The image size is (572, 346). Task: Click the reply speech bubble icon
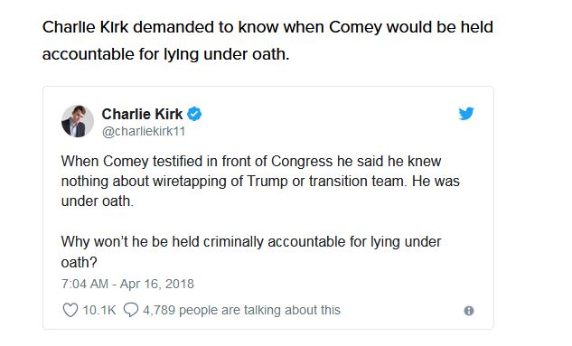tap(131, 310)
